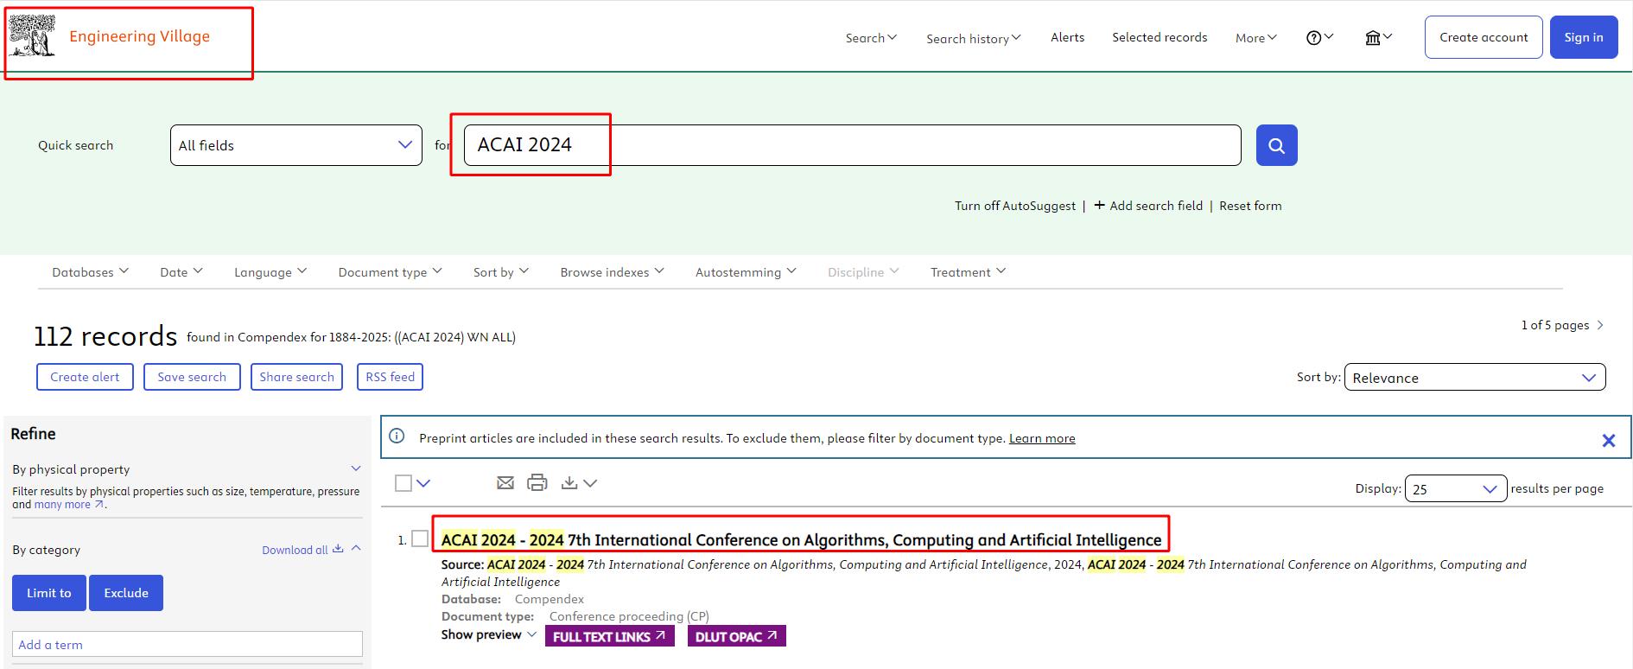Click the Add a term input

point(187,644)
